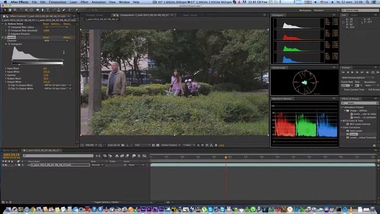This screenshot has height=214, width=380.
Task: Step to next frame in Preview panel
Action: 357,73
